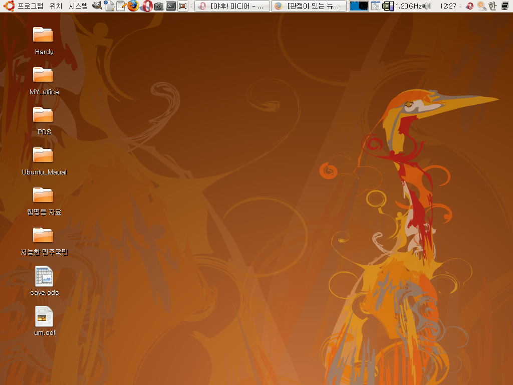
Task: Launch GIMP from the panel launcher
Action: click(97, 6)
